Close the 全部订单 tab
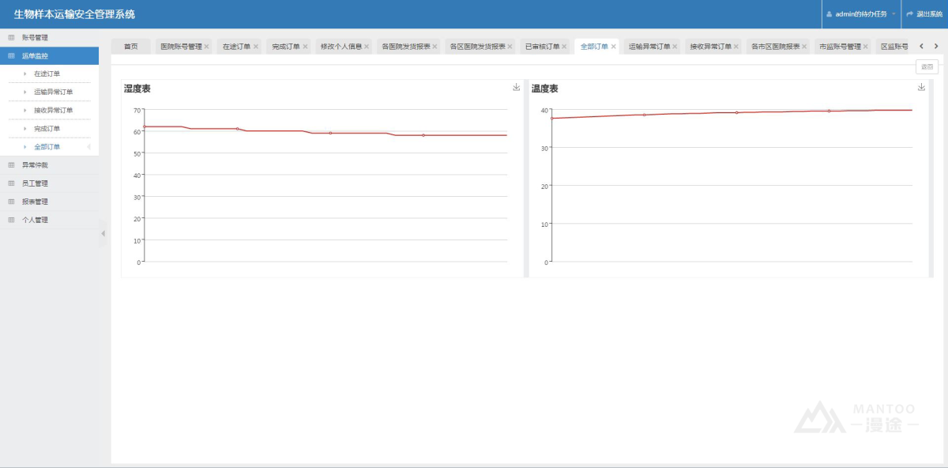The width and height of the screenshot is (948, 468). click(614, 47)
